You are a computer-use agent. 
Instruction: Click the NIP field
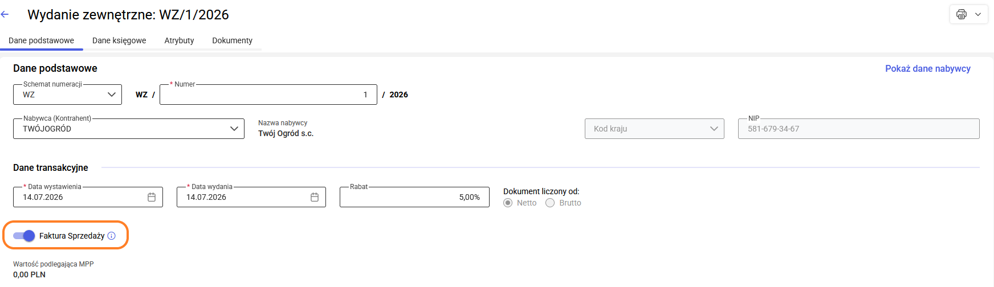[x=859, y=129]
